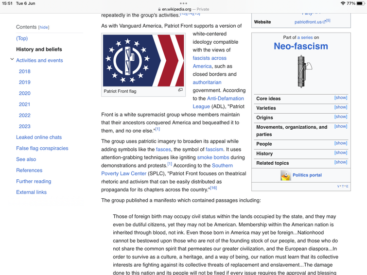Click the V (view template) link
This screenshot has width=367, height=275.
click(x=338, y=186)
